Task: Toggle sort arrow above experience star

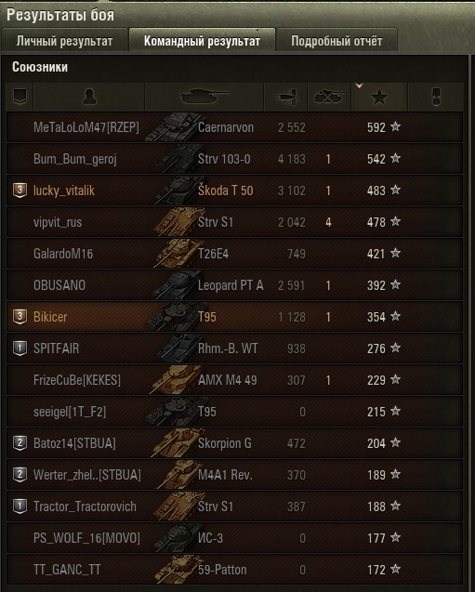Action: coord(360,86)
